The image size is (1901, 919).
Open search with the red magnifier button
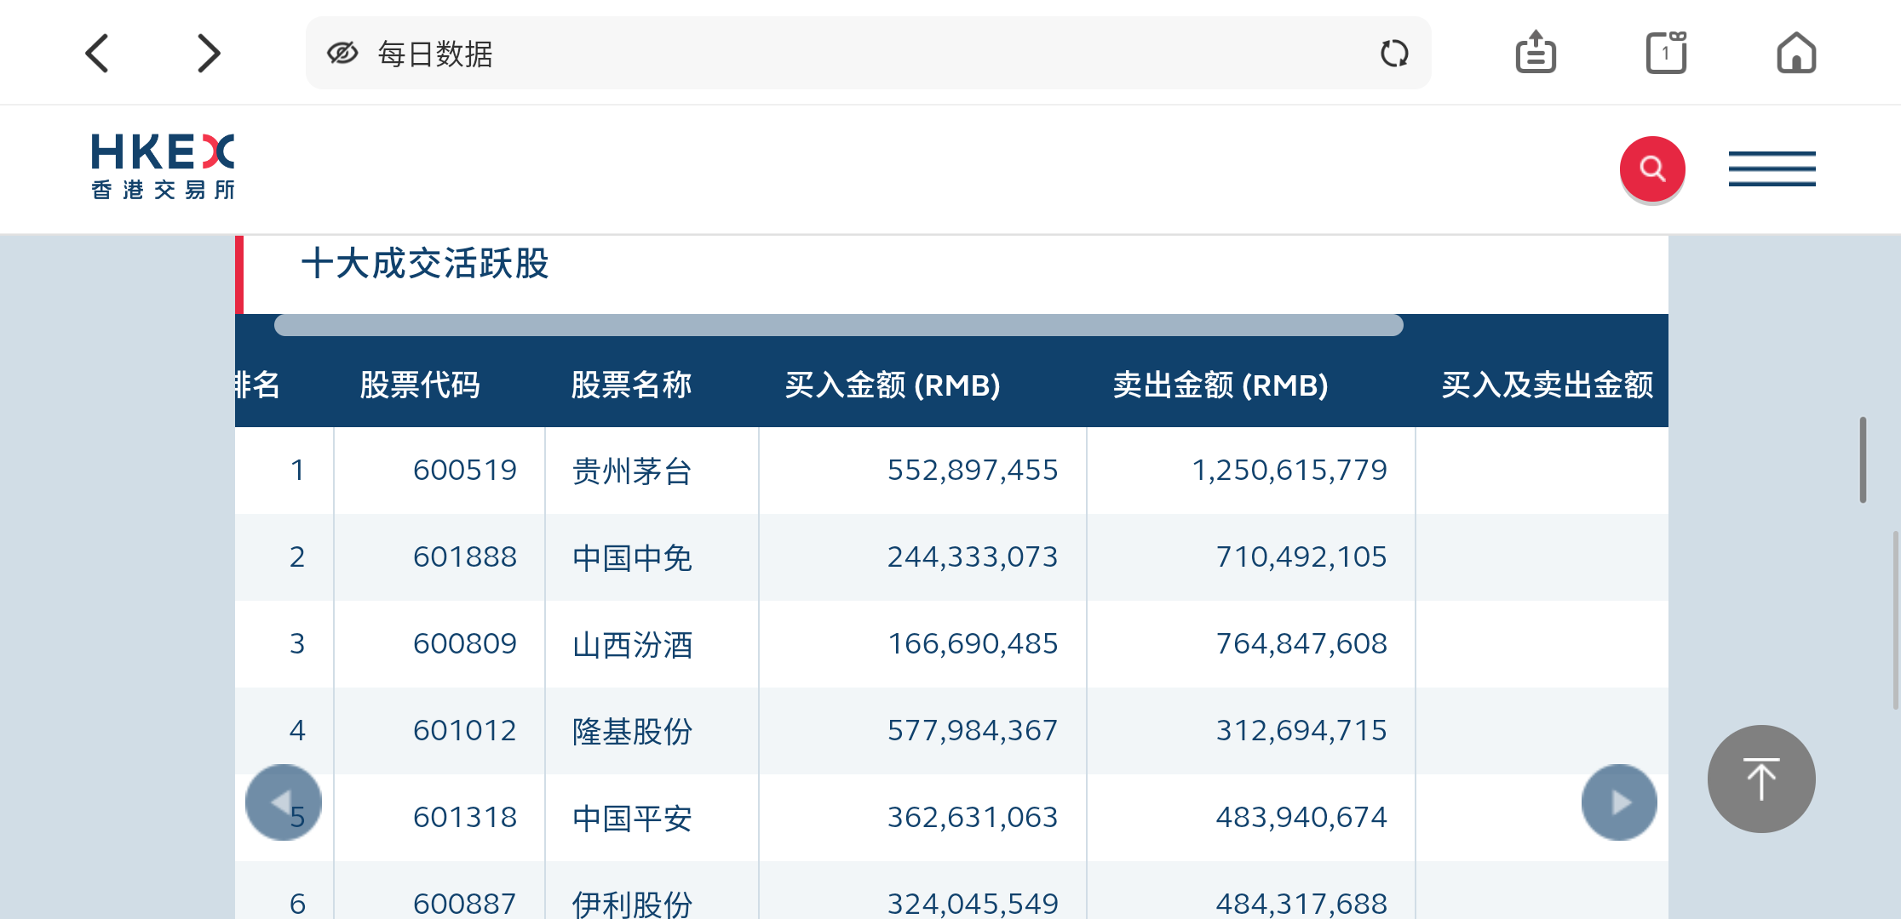point(1651,168)
